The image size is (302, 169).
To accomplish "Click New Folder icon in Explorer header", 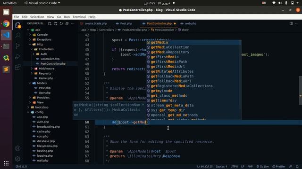I will [x=56, y=23].
